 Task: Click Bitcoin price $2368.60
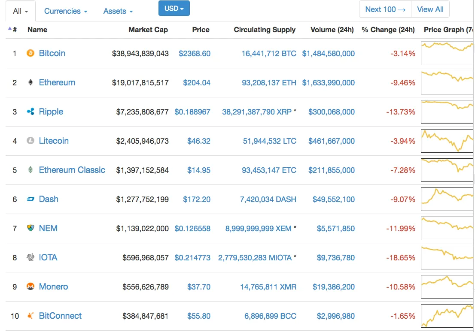(195, 54)
